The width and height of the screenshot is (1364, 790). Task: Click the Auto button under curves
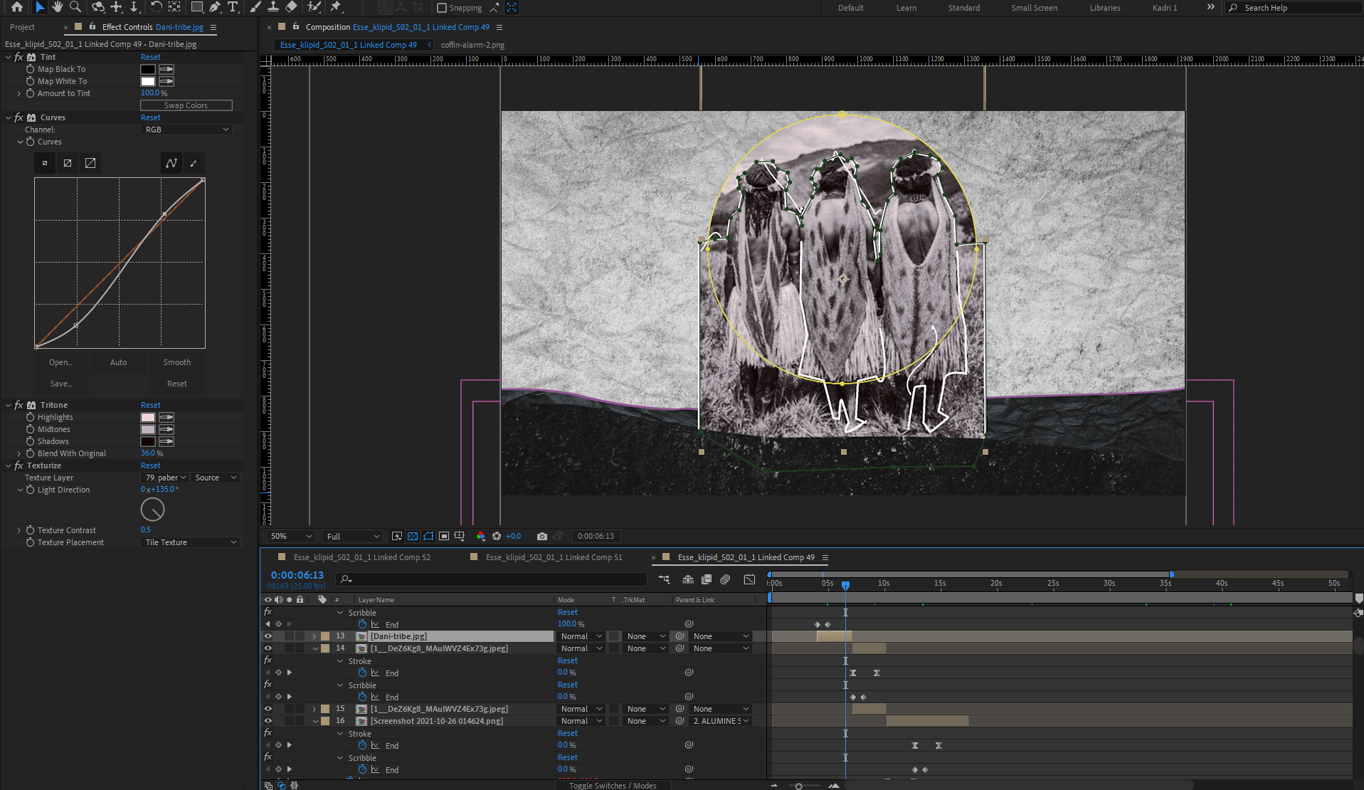118,362
